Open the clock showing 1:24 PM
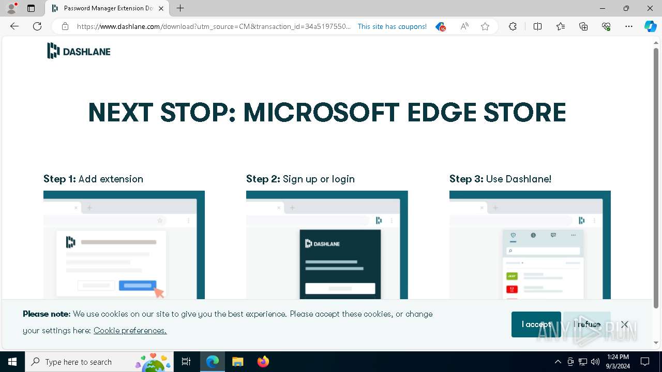This screenshot has width=662, height=372. click(618, 362)
